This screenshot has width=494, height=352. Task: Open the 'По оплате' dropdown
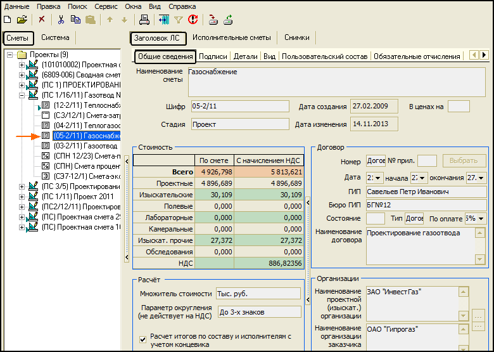(x=481, y=218)
